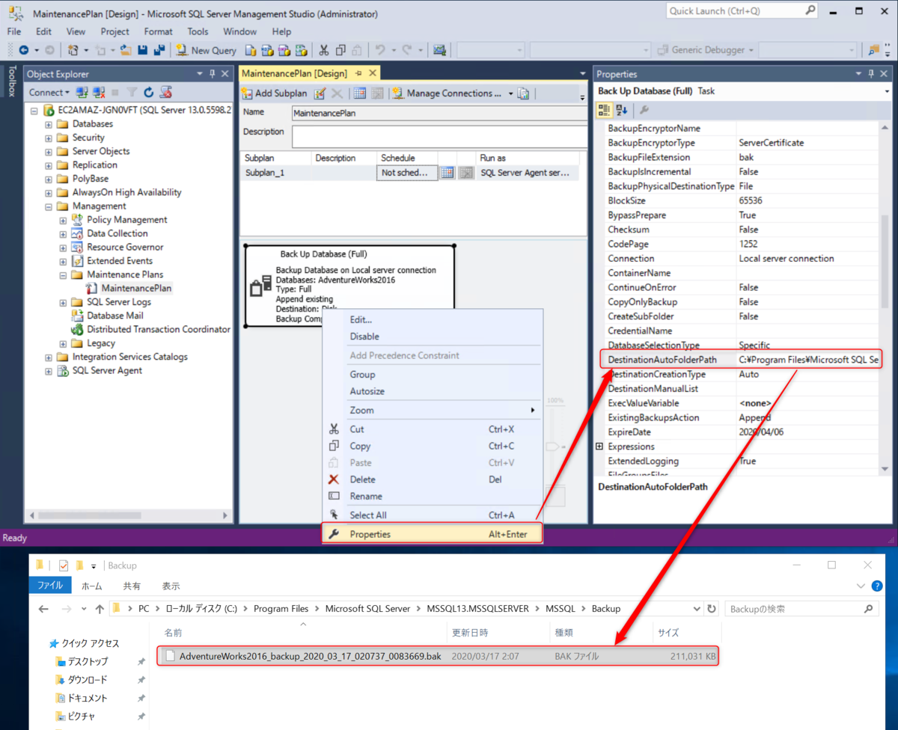Click the Refresh button in Explorer address bar
The height and width of the screenshot is (730, 898).
712,609
